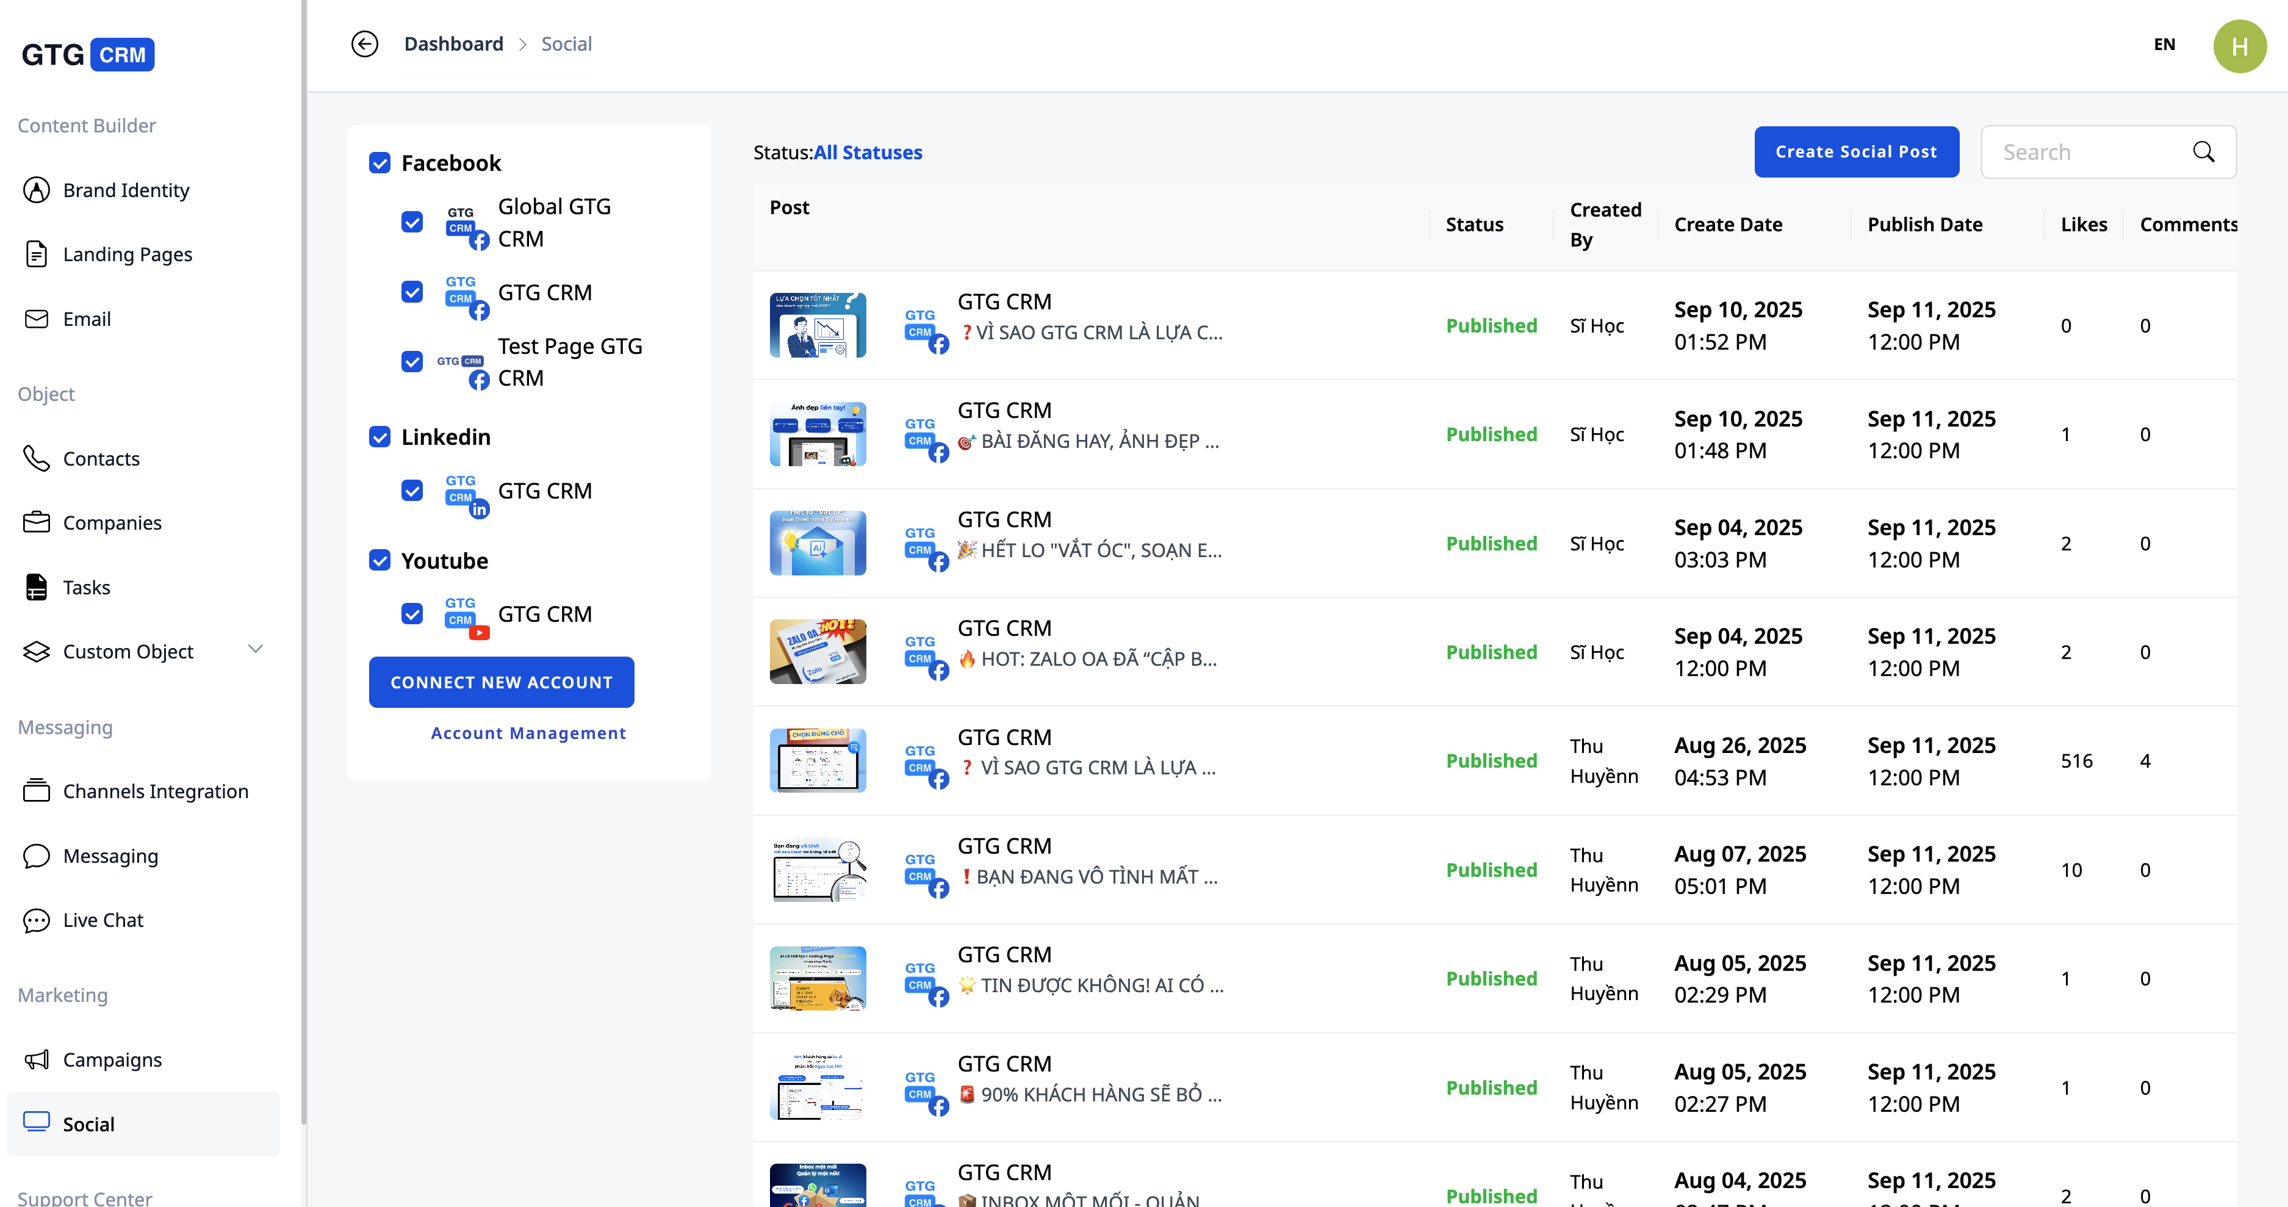
Task: Click the Dashboard breadcrumb
Action: (453, 43)
